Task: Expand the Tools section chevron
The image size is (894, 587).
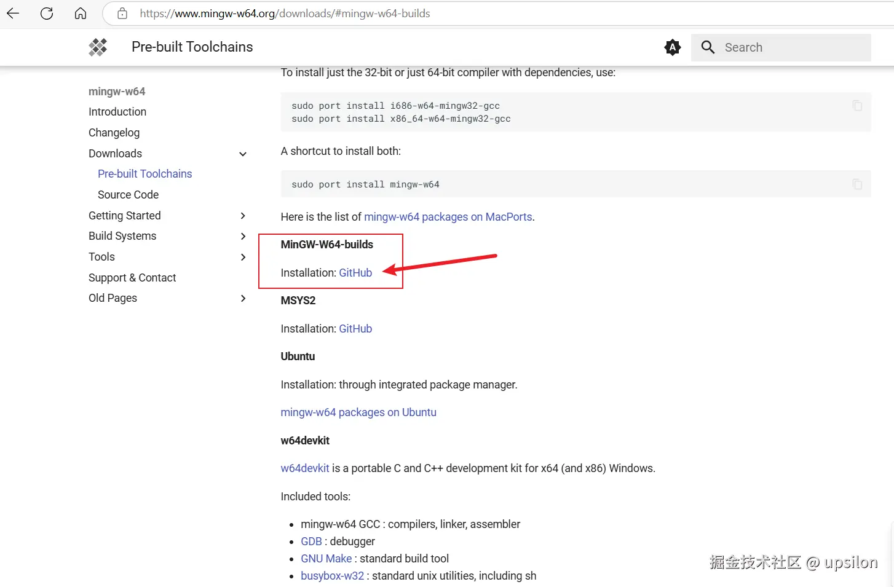Action: pyautogui.click(x=243, y=257)
